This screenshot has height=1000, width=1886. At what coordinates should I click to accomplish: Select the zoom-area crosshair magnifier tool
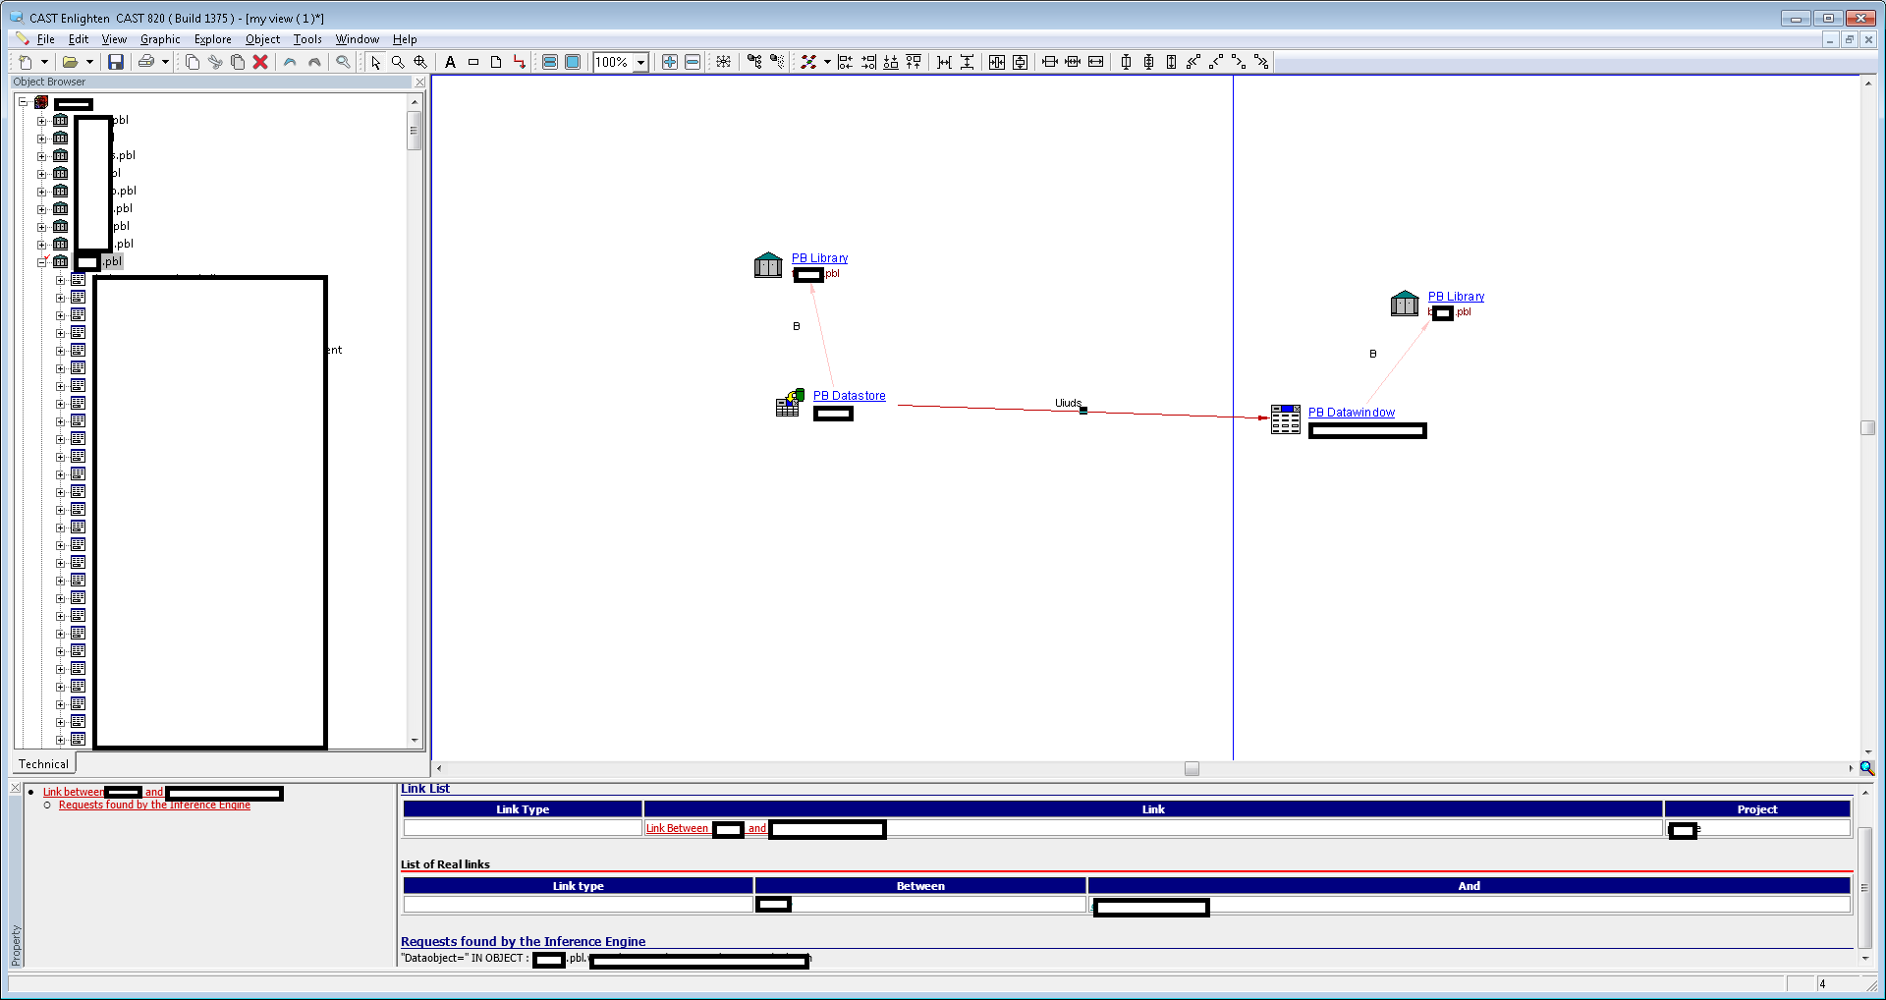pos(420,62)
